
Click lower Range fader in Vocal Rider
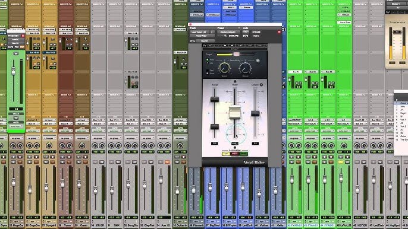[x=214, y=126]
